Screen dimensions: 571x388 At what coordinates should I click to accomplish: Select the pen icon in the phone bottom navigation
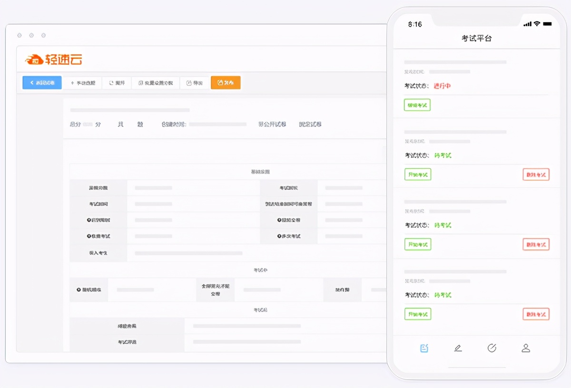(x=458, y=348)
